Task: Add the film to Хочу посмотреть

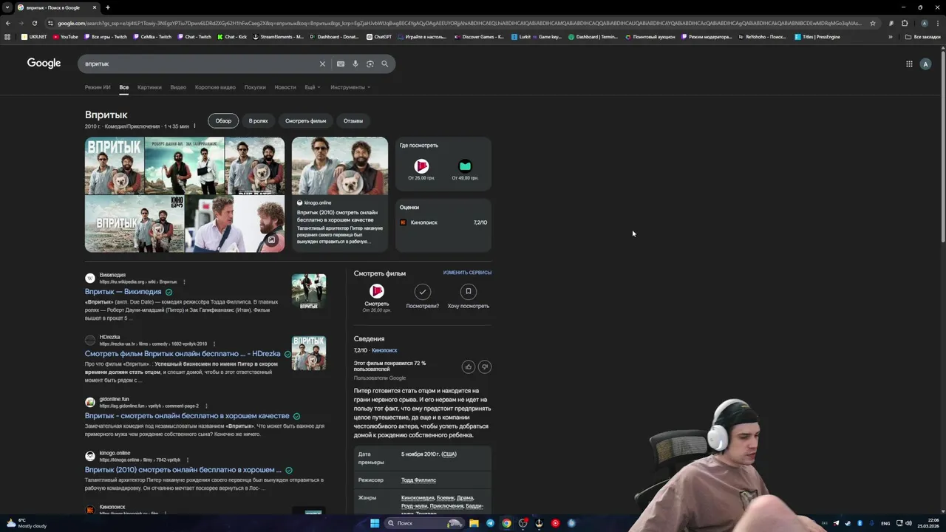Action: click(468, 291)
